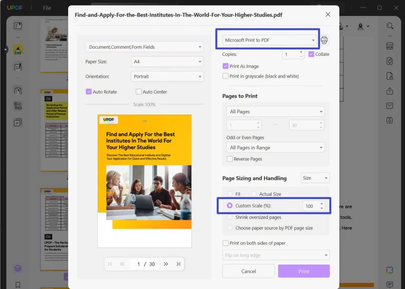Open the All Pages in Range dropdown
405x289 pixels.
[x=275, y=147]
